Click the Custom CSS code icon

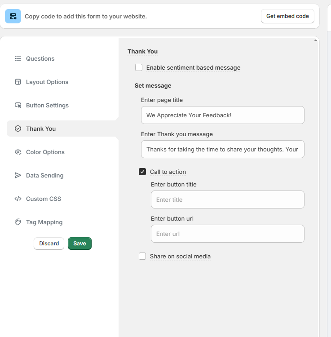pyautogui.click(x=18, y=199)
